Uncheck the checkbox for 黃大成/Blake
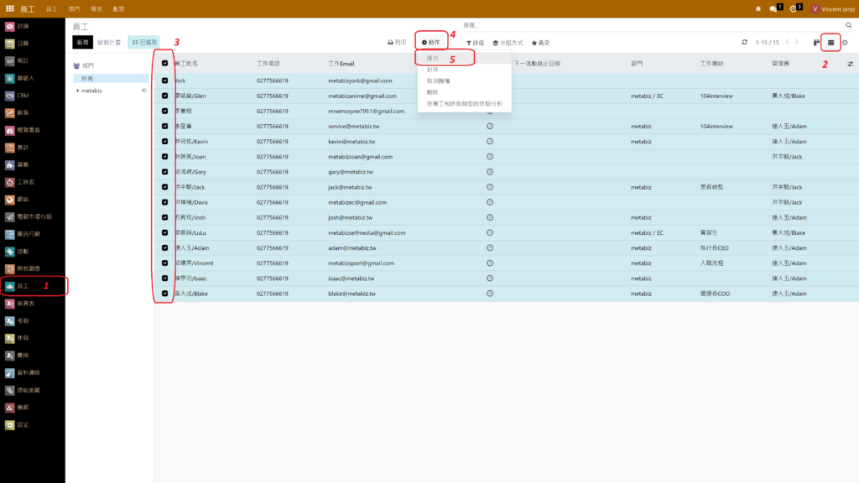The image size is (859, 483). click(x=164, y=293)
